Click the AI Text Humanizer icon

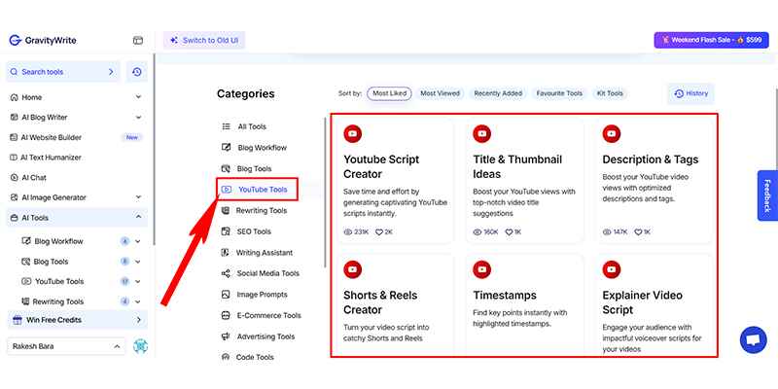[14, 158]
